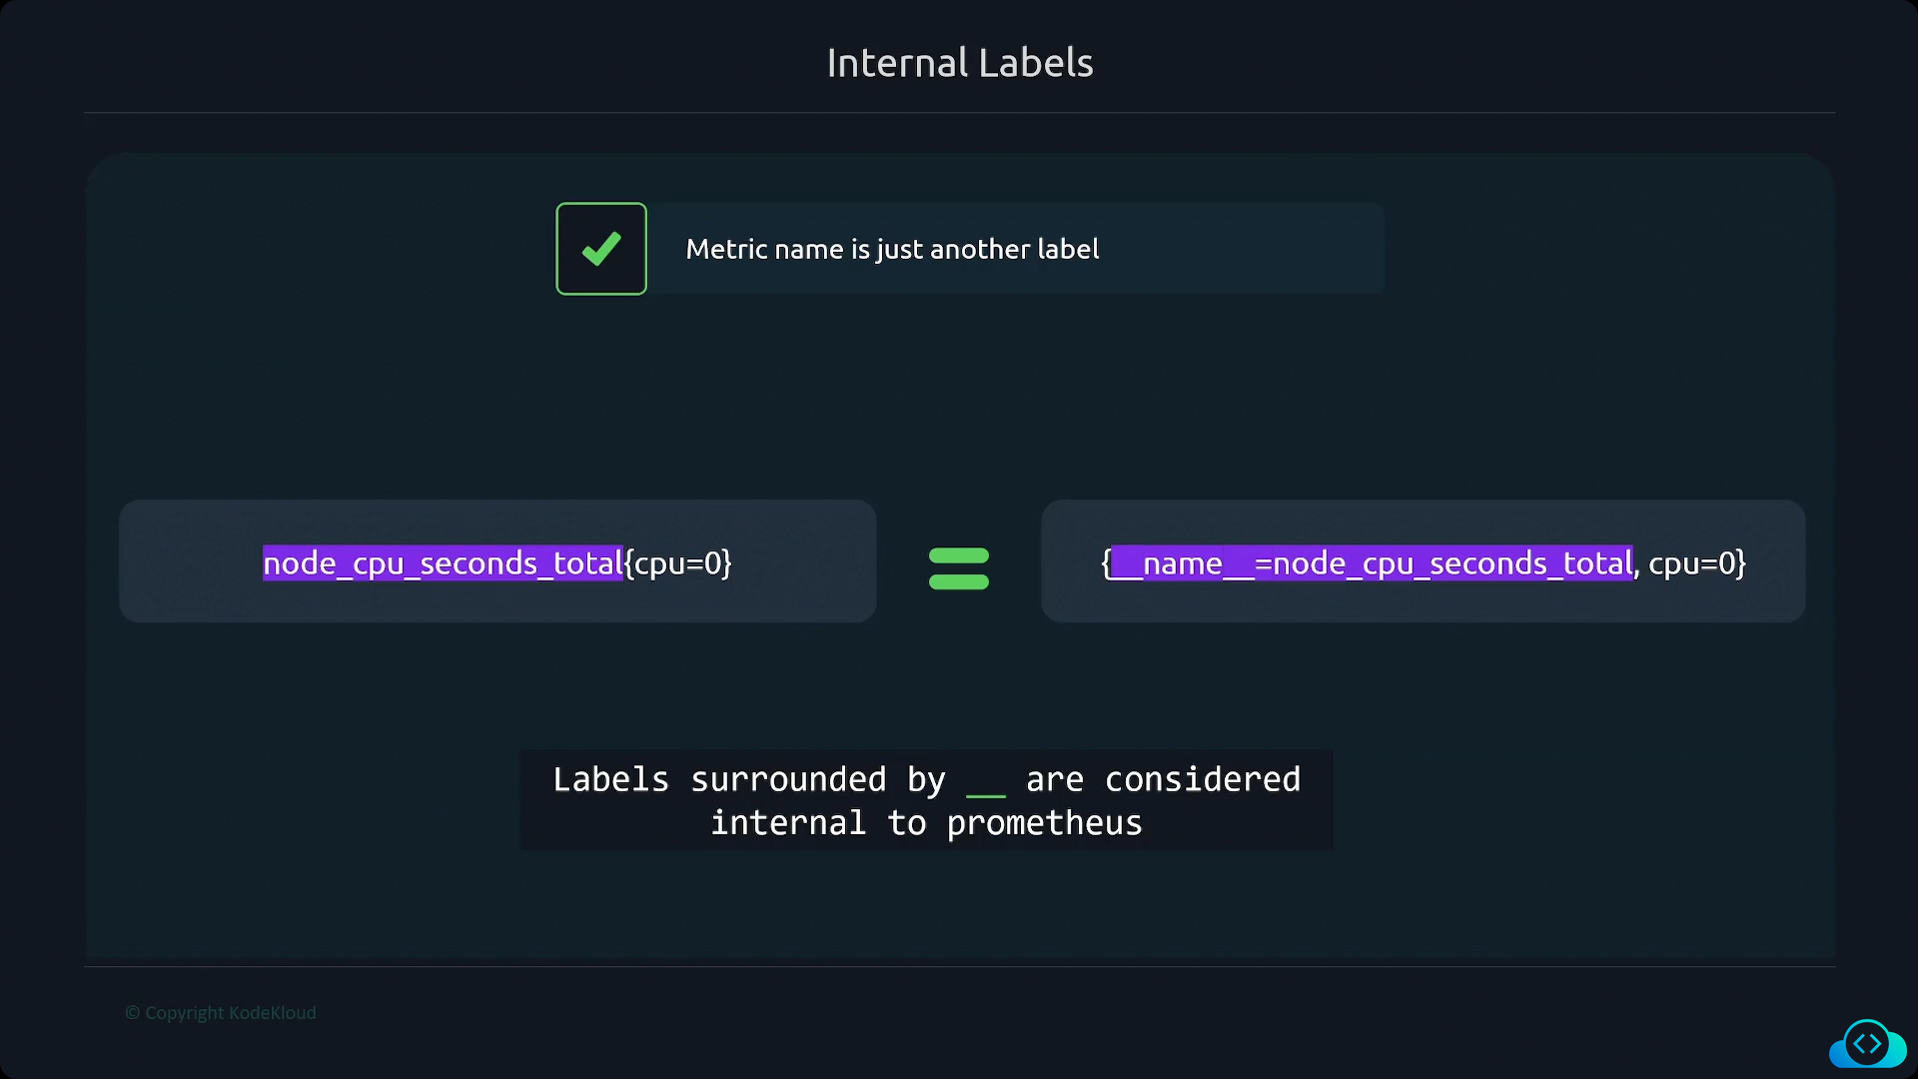This screenshot has height=1079, width=1918.
Task: Click the highlighted __name__ label in the right box
Action: [1183, 562]
